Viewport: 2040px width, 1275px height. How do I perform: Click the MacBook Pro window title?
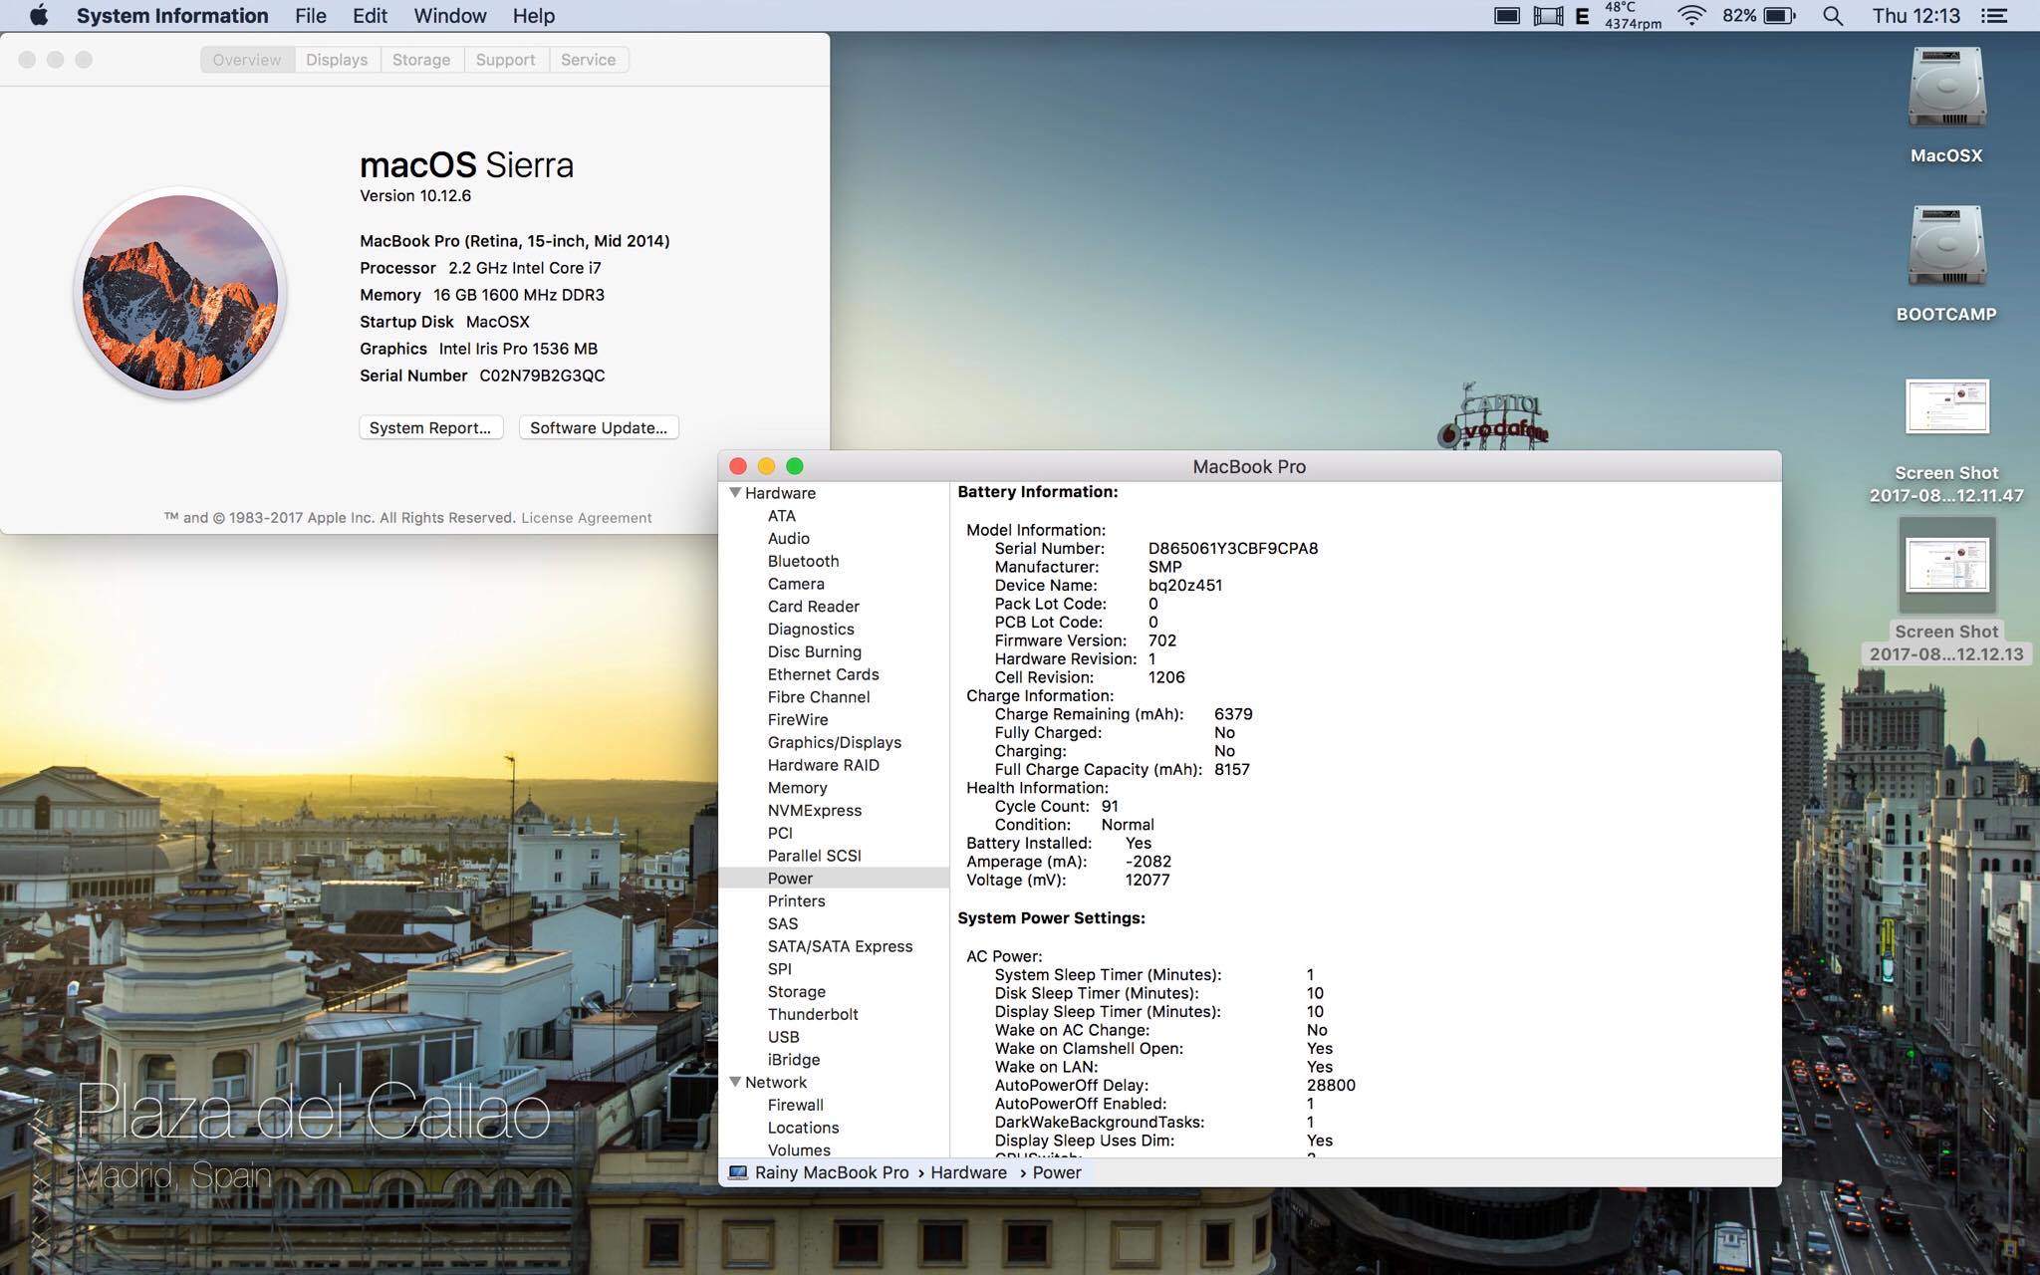tap(1249, 466)
